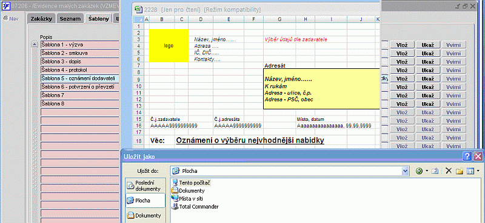The height and width of the screenshot is (223, 485).
Task: Click the Šablona 3 - dopis description field
Action: 80,62
